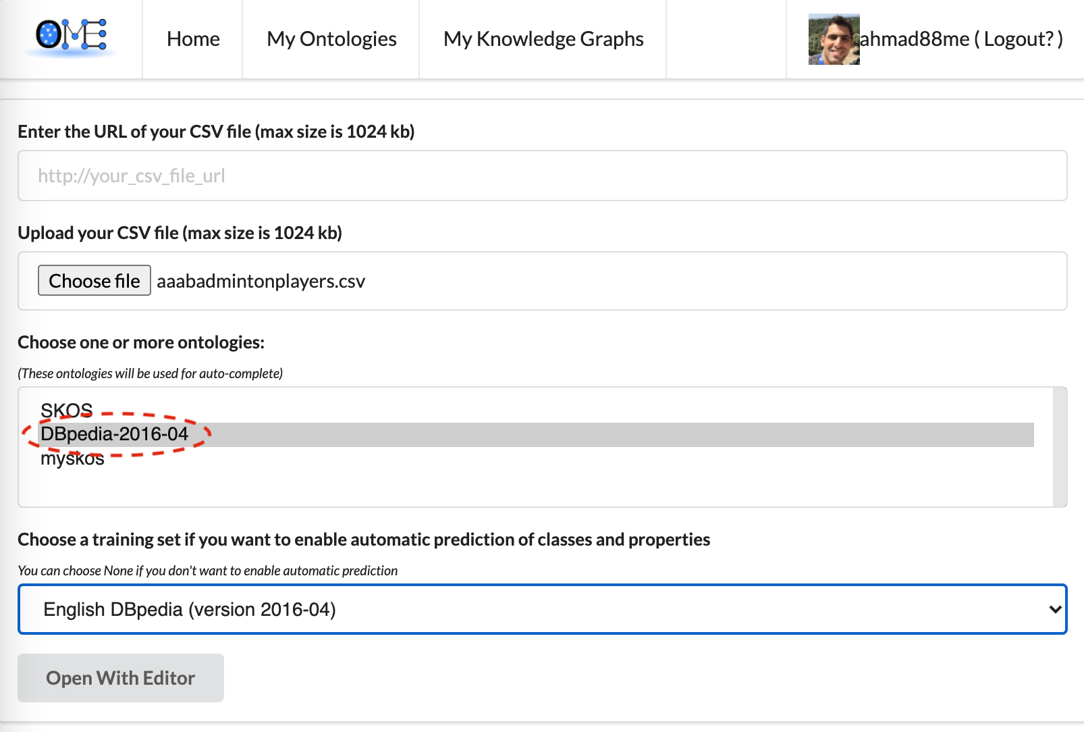1084x732 pixels.
Task: Click the aaabadmintonplayers.csv file name text
Action: tap(261, 282)
